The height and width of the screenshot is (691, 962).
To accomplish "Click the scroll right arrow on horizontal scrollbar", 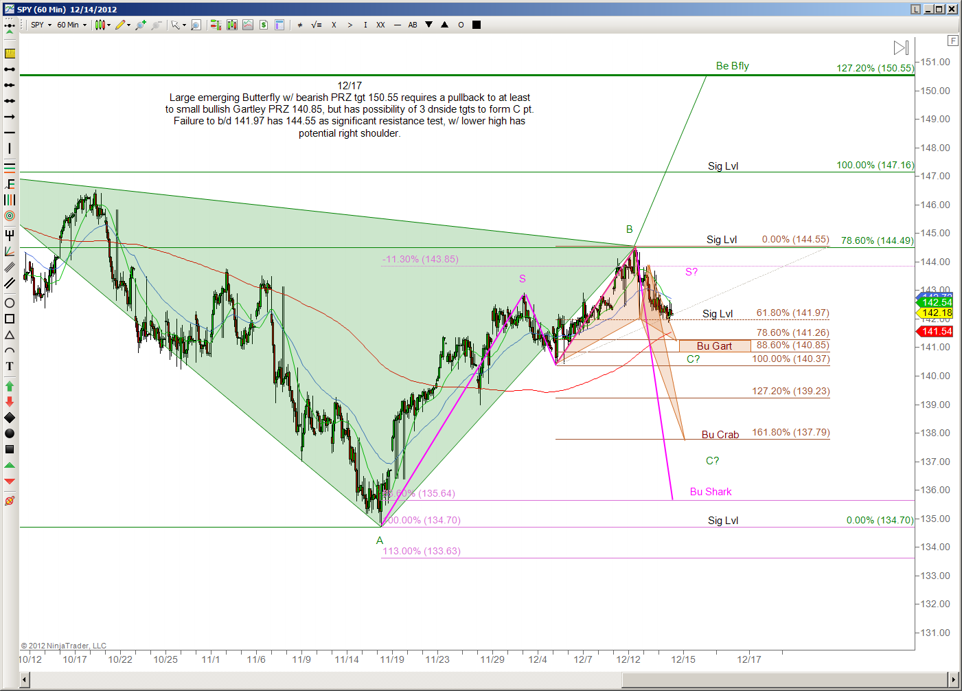I will pos(953,680).
